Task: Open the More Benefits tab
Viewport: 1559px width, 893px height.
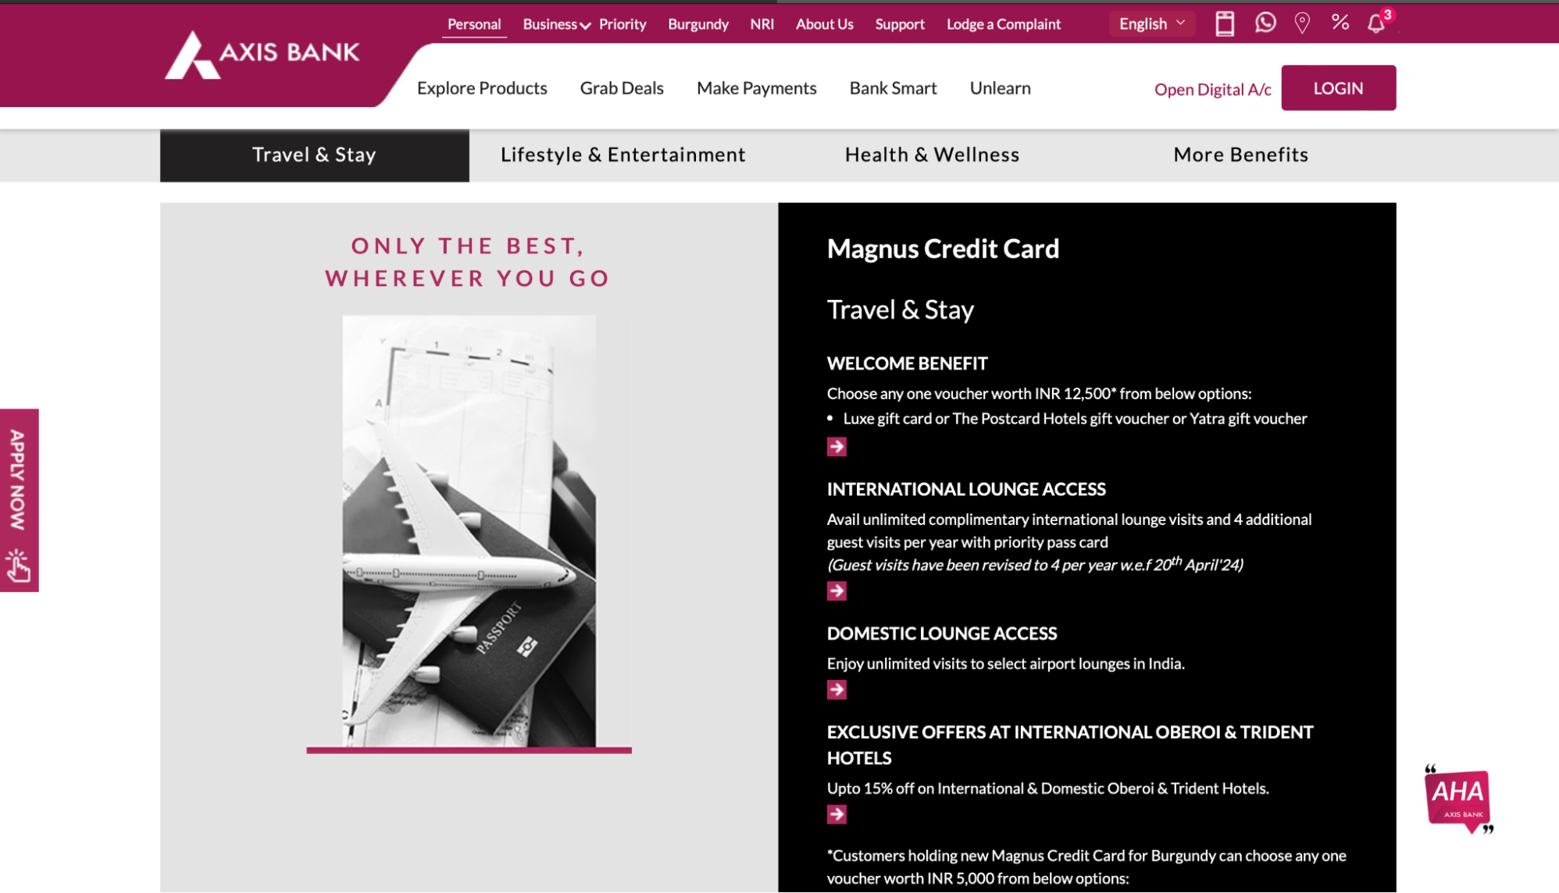Action: (x=1241, y=155)
